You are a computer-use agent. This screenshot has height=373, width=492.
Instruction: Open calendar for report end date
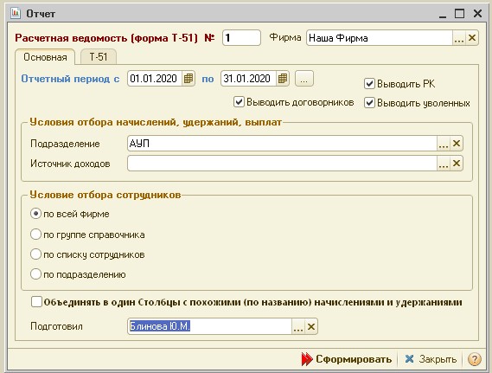(283, 79)
